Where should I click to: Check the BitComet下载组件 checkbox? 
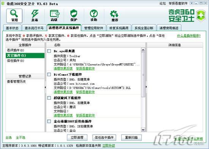[49, 74]
